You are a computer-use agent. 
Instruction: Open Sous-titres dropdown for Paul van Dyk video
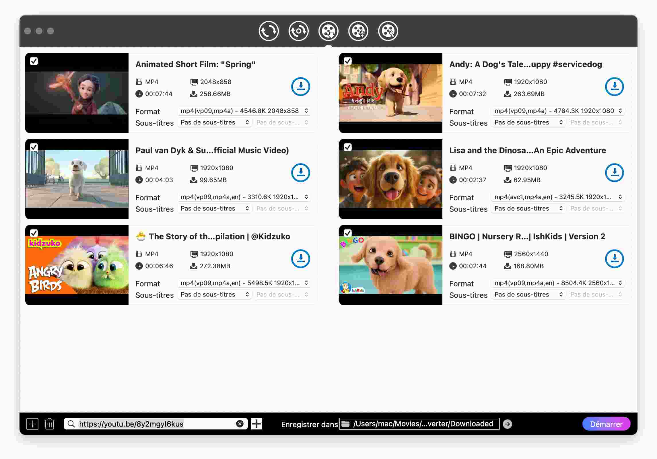(x=214, y=208)
